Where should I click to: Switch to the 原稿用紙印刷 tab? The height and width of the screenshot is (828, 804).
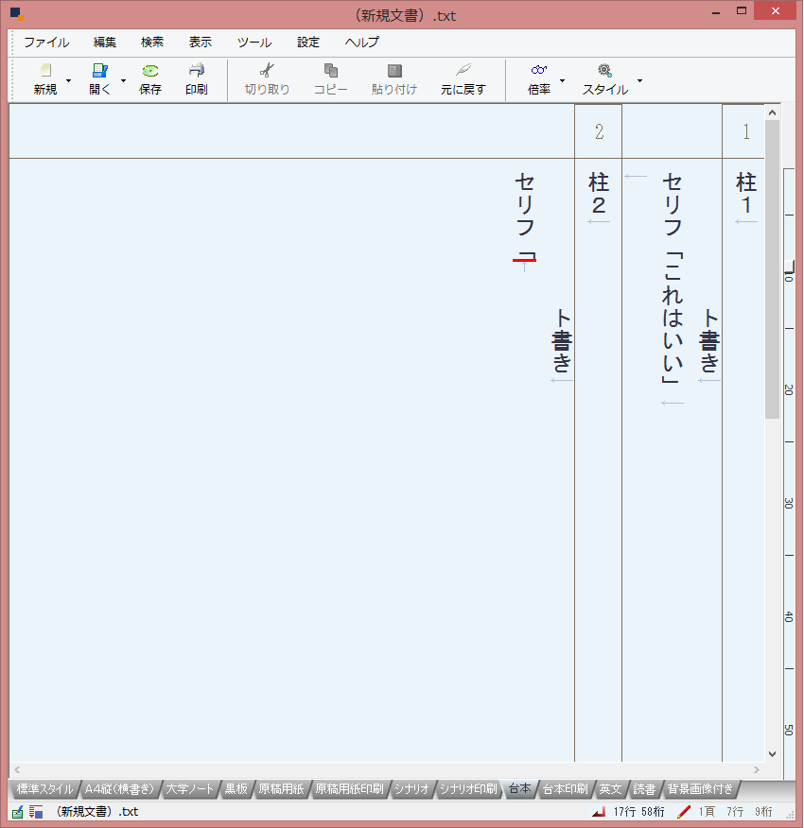click(x=349, y=789)
